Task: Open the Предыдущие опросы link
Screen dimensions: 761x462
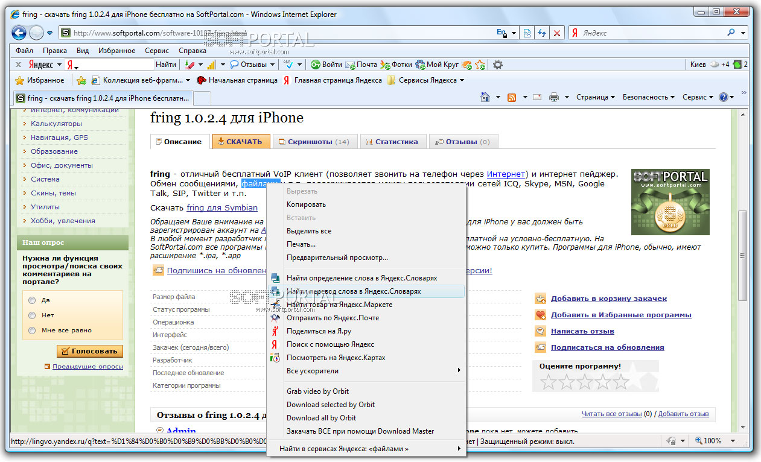Action: tap(88, 367)
